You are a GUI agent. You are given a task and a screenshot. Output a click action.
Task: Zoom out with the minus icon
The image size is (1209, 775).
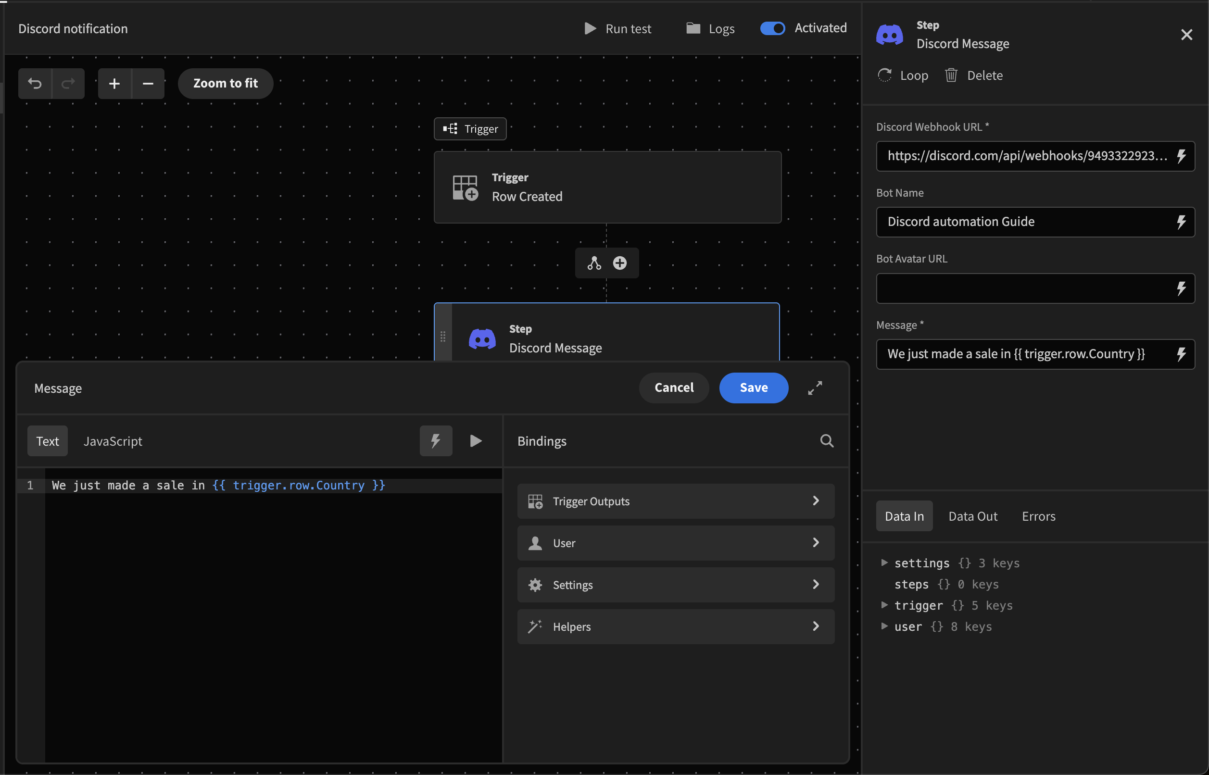click(x=148, y=83)
